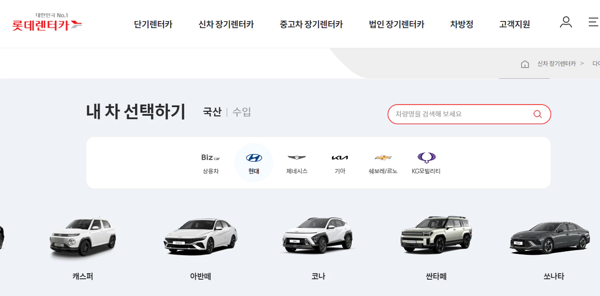
Task: Click the 제네시스 brand label
Action: click(x=297, y=171)
